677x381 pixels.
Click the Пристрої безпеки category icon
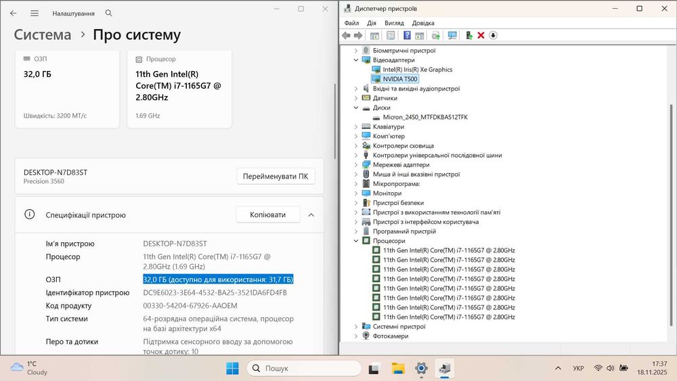click(366, 203)
